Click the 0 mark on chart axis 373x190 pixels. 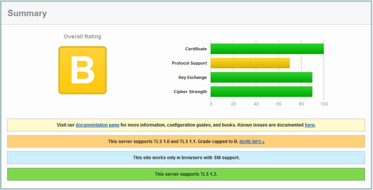pyautogui.click(x=211, y=104)
